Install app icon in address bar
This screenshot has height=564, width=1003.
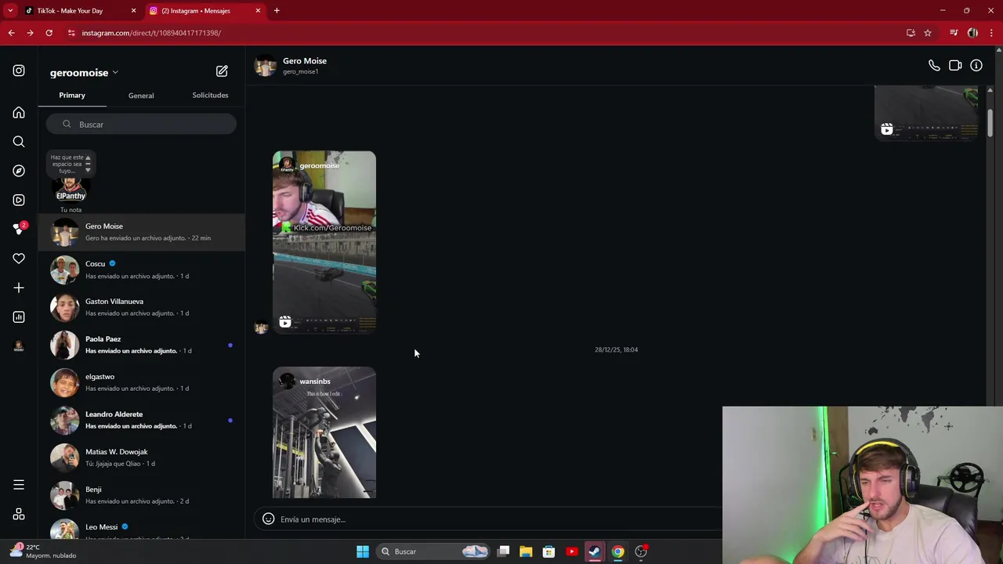pyautogui.click(x=911, y=33)
